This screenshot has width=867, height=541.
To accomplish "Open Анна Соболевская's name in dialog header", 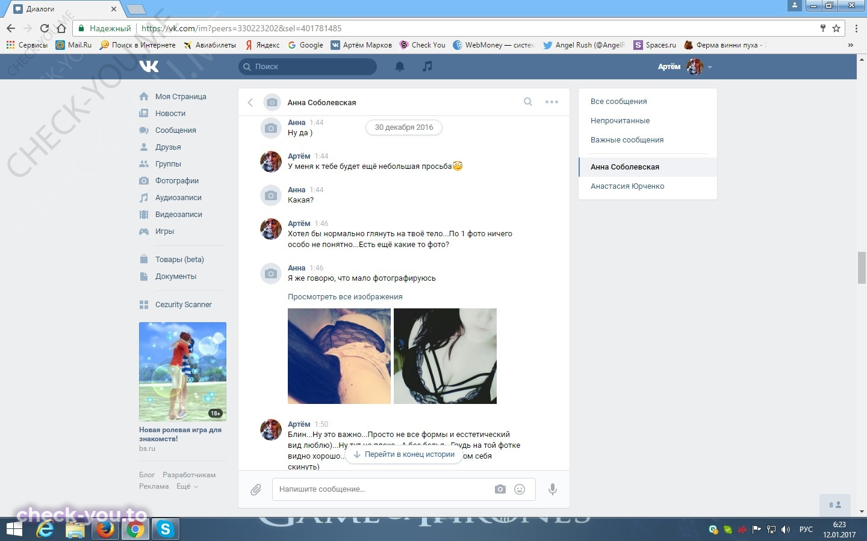I will click(x=322, y=103).
